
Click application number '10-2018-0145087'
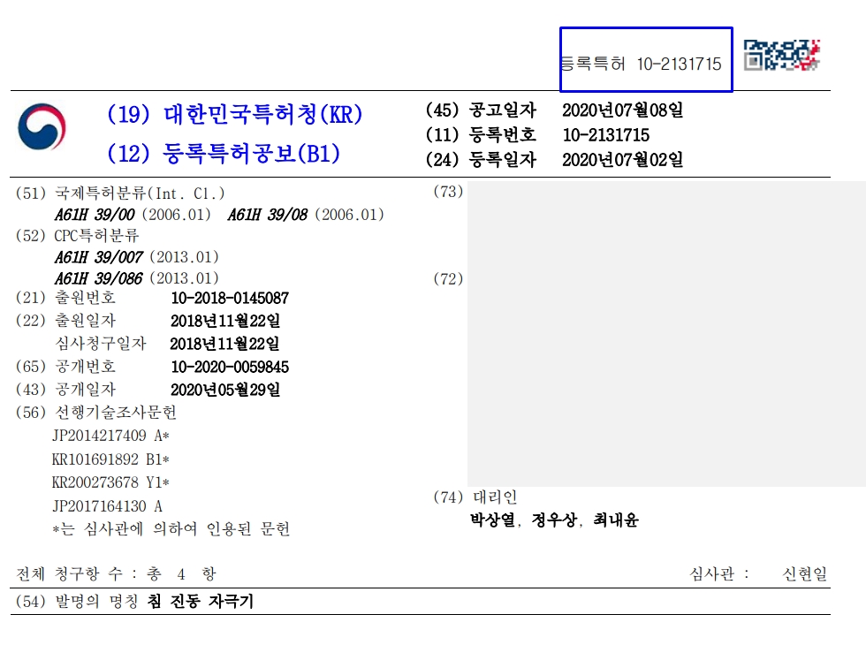point(230,299)
